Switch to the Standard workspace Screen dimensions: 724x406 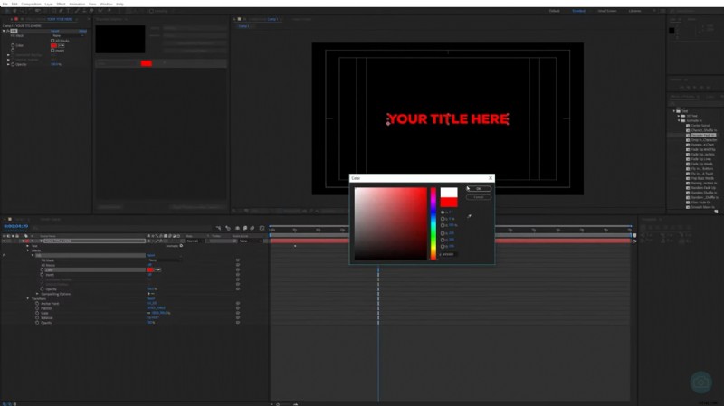[578, 11]
